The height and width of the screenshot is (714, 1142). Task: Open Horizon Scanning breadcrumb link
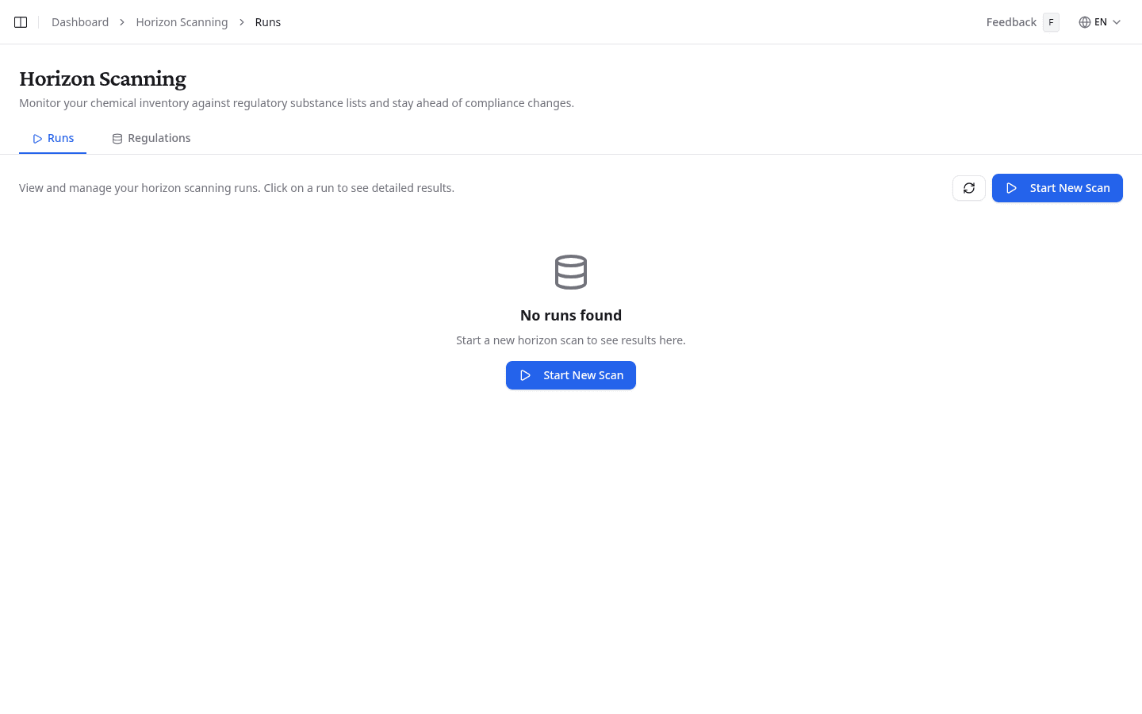click(182, 22)
